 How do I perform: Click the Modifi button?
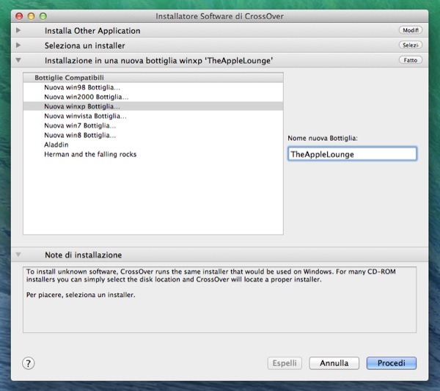(411, 30)
